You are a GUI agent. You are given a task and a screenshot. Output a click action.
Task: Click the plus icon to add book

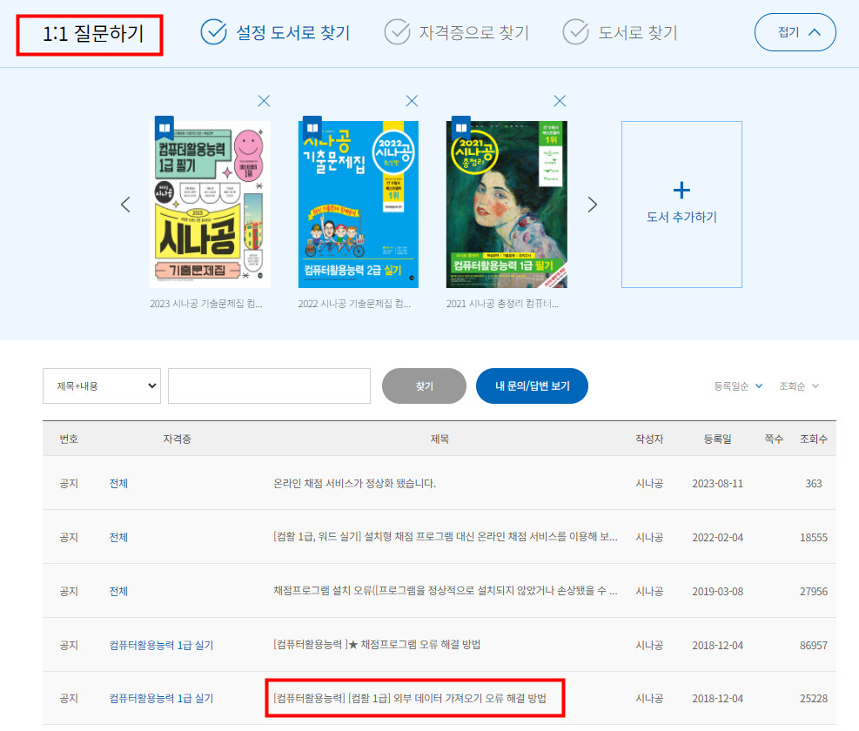[x=681, y=190]
